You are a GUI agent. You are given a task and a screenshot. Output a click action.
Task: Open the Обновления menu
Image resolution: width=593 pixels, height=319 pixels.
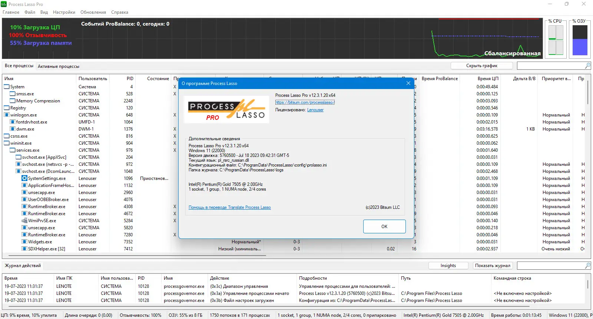(x=93, y=12)
